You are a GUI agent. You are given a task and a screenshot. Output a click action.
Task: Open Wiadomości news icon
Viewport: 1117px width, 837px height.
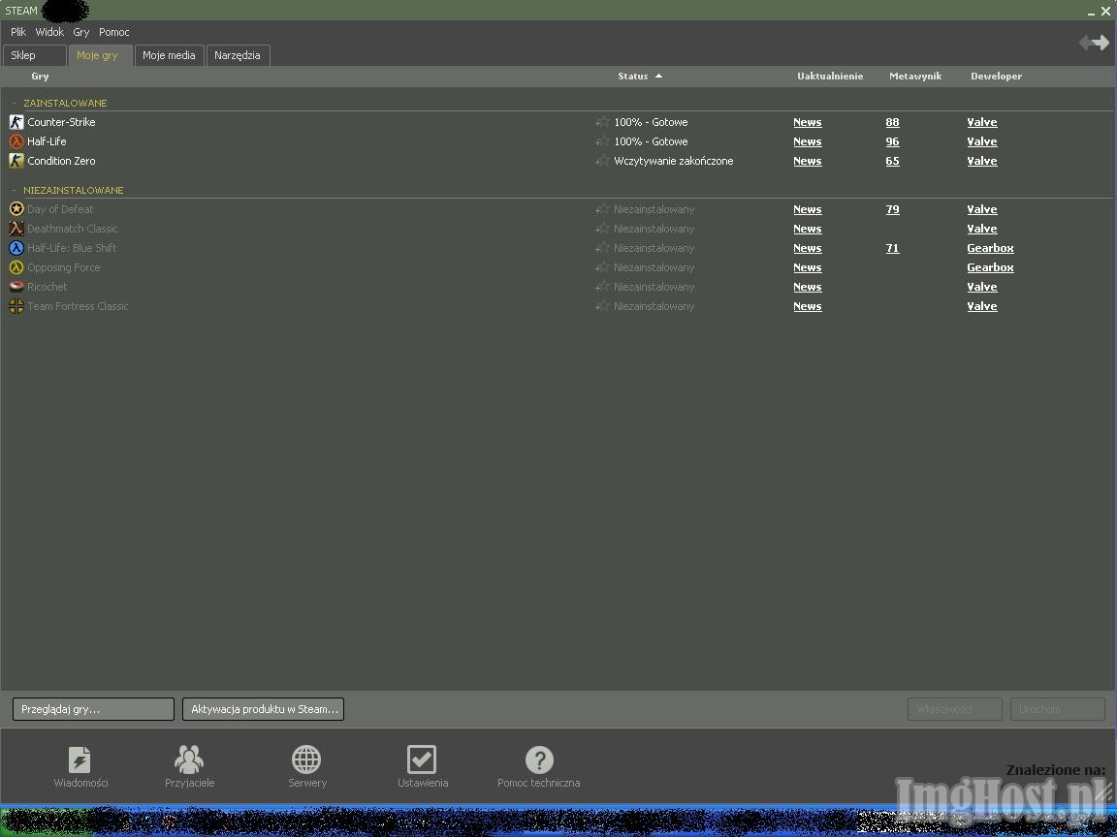80,759
